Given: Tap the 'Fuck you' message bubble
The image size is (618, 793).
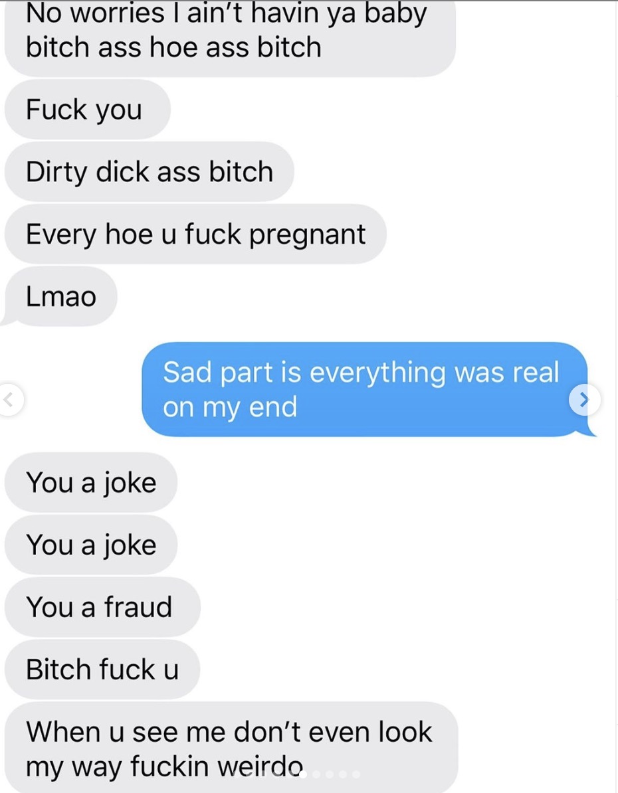Looking at the screenshot, I should click(x=88, y=109).
